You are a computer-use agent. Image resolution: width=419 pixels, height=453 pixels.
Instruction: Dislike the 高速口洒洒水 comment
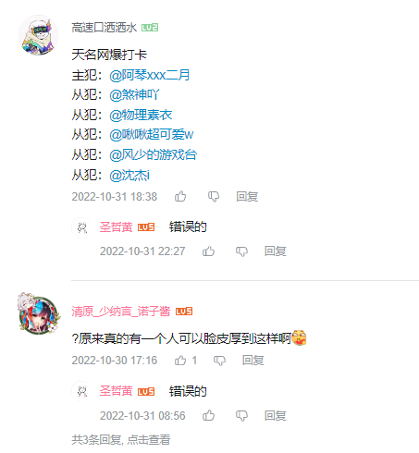(x=214, y=197)
